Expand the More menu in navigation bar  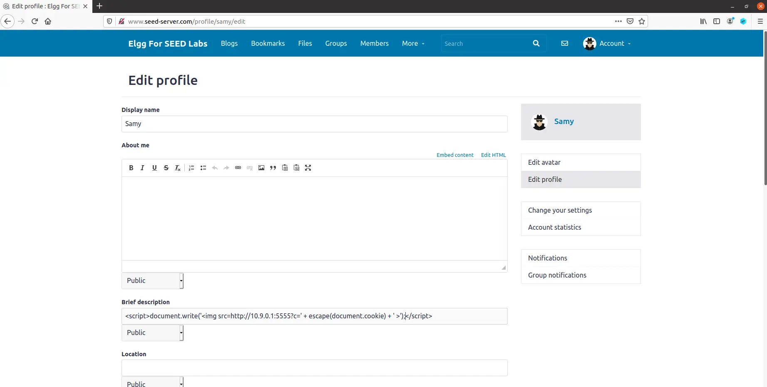(x=413, y=43)
